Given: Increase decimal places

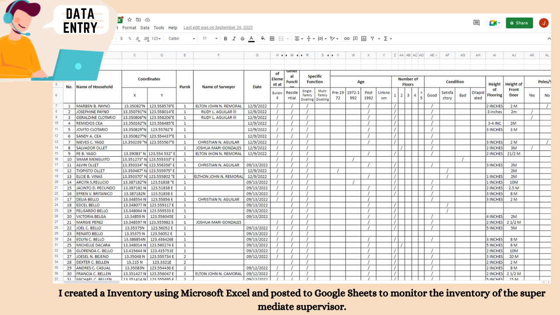Looking at the screenshot, I should [x=146, y=38].
